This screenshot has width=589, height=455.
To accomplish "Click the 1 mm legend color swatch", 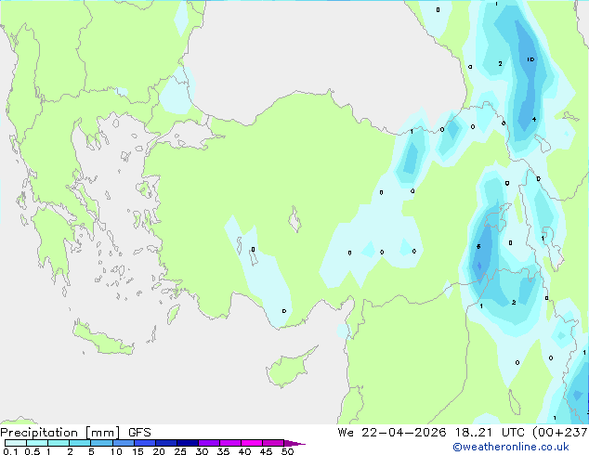I will click(59, 443).
